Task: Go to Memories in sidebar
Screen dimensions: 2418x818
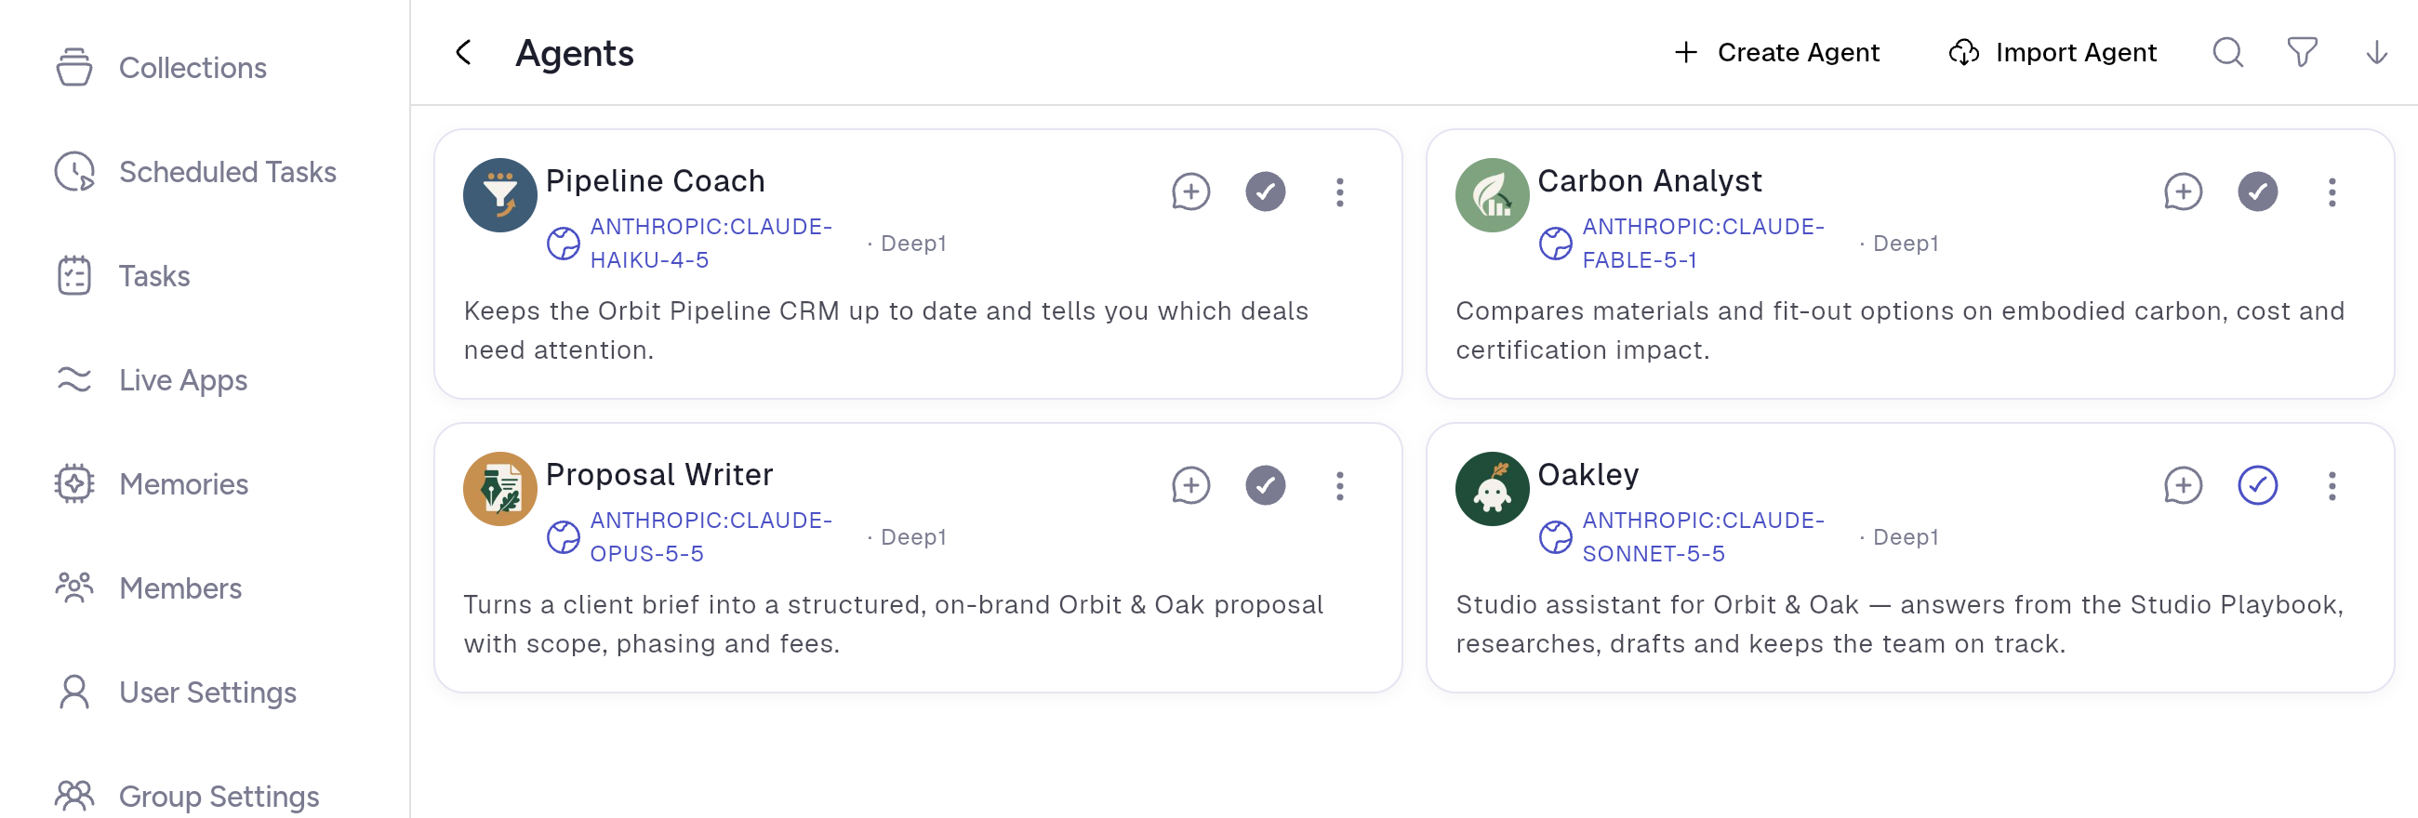Action: coord(151,484)
